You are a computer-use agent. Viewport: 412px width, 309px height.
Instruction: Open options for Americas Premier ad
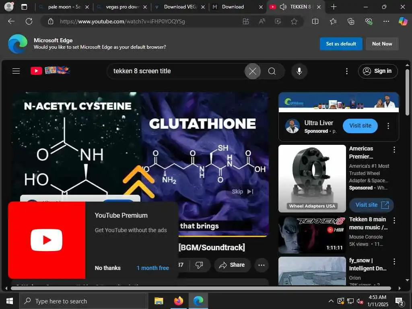pos(394,150)
